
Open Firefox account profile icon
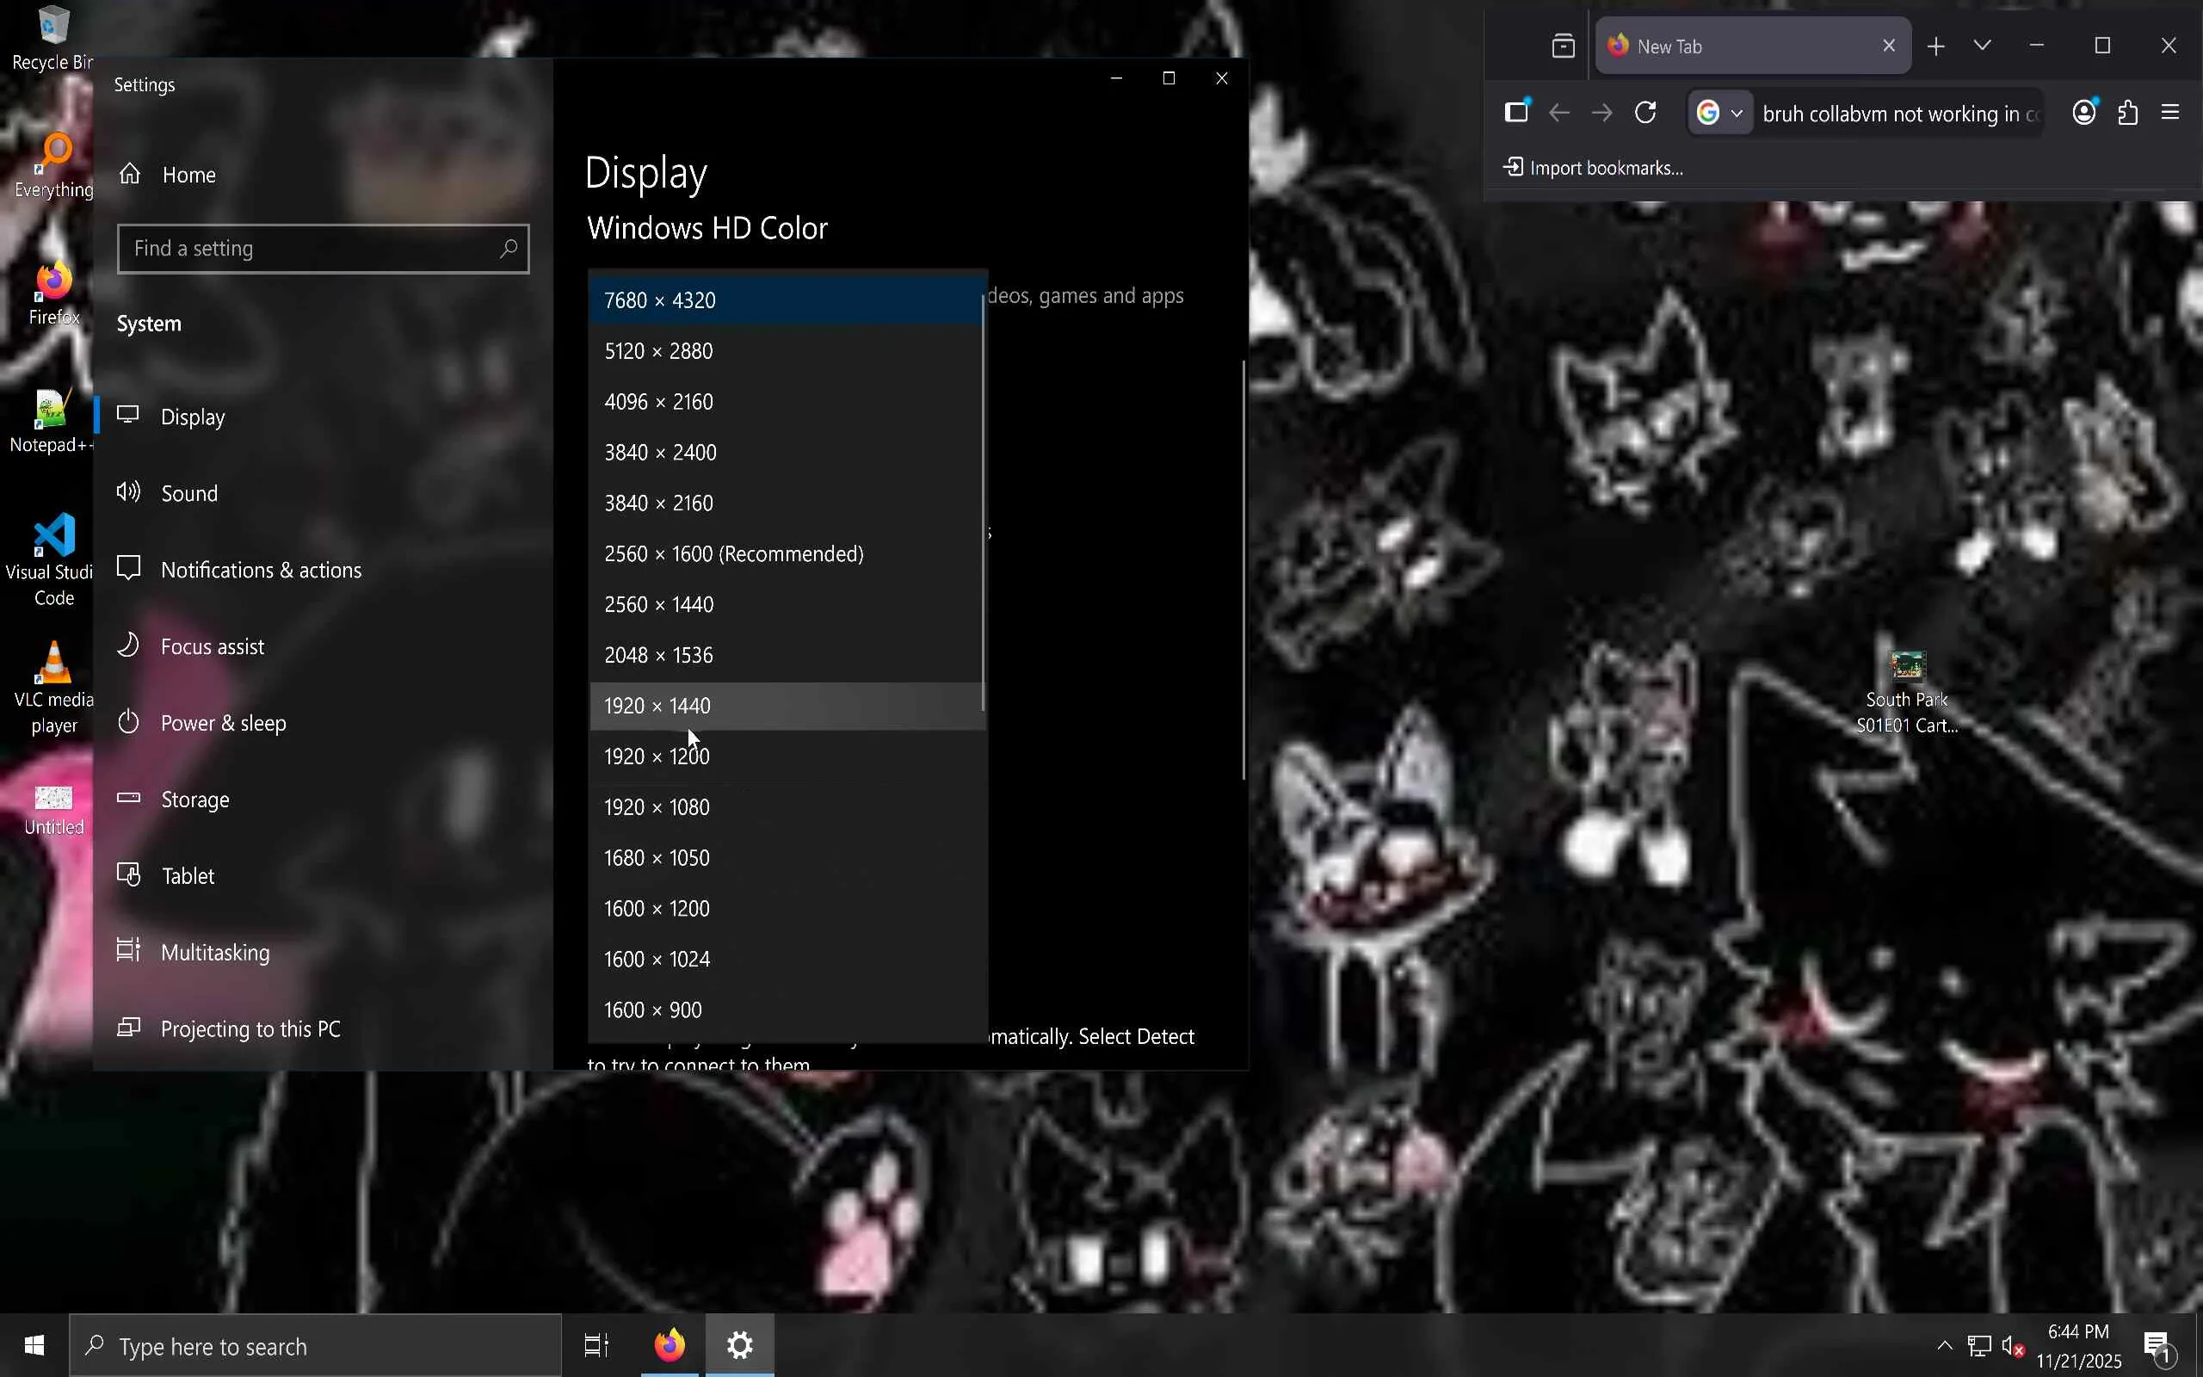[2083, 113]
